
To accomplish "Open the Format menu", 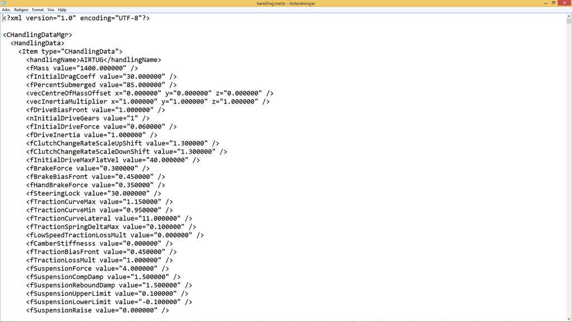I will point(37,10).
